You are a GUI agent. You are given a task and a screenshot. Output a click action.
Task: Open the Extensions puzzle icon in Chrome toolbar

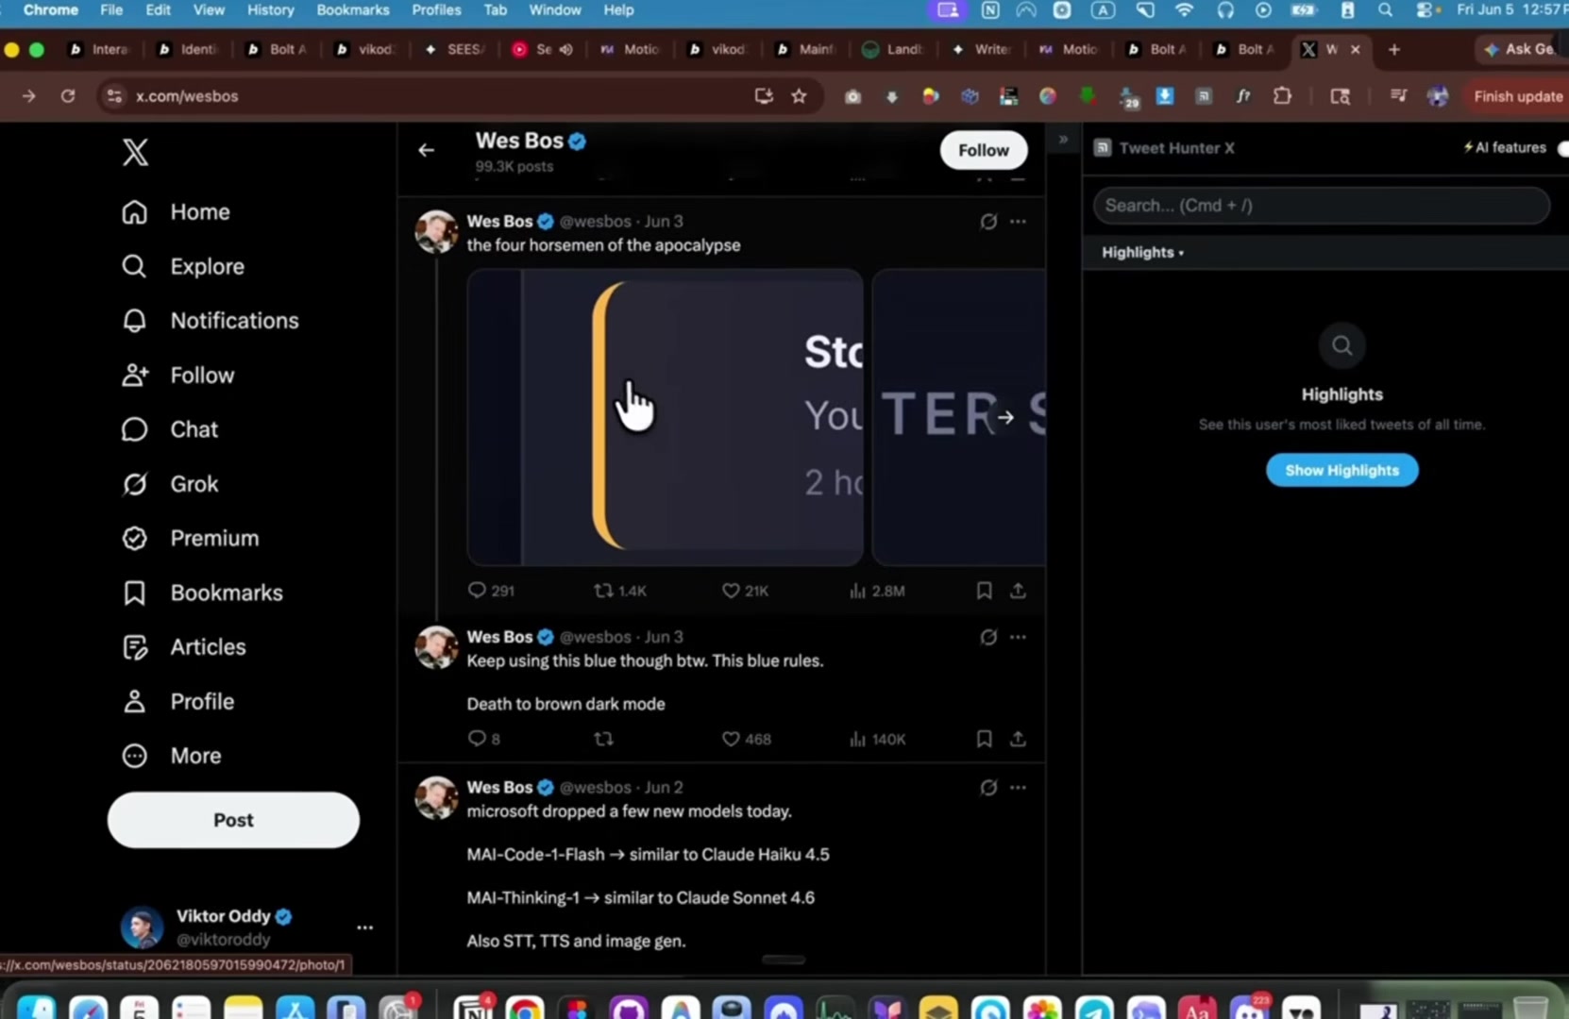1282,96
